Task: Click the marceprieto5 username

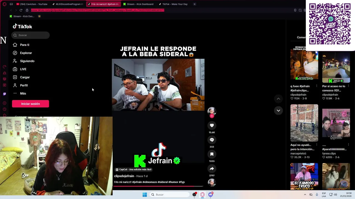Action: (298, 153)
